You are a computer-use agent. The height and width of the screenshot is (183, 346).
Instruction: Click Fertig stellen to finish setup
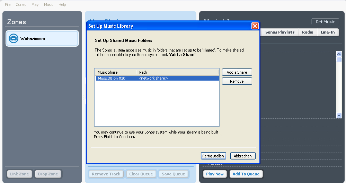(x=213, y=156)
